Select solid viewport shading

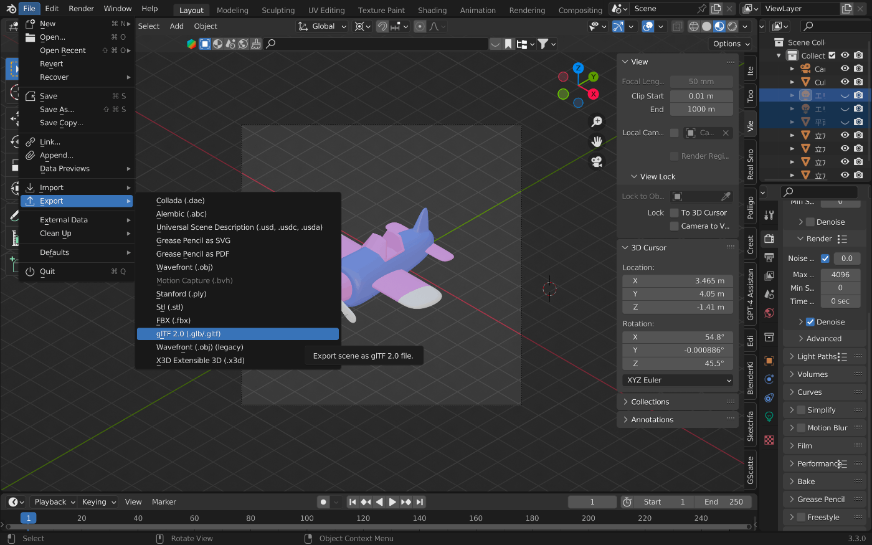pos(706,26)
